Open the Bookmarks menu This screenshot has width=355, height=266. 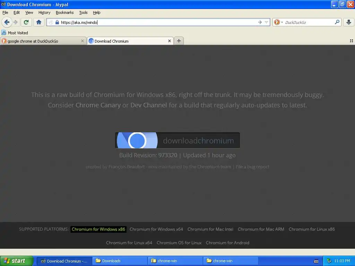coord(65,12)
